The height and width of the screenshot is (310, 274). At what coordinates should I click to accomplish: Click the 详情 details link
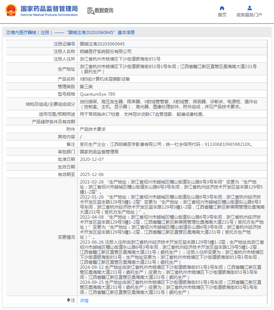pyautogui.click(x=84, y=301)
